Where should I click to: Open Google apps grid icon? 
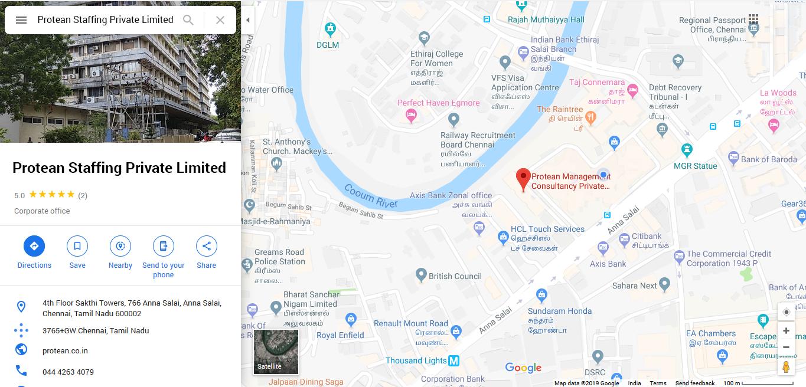753,20
